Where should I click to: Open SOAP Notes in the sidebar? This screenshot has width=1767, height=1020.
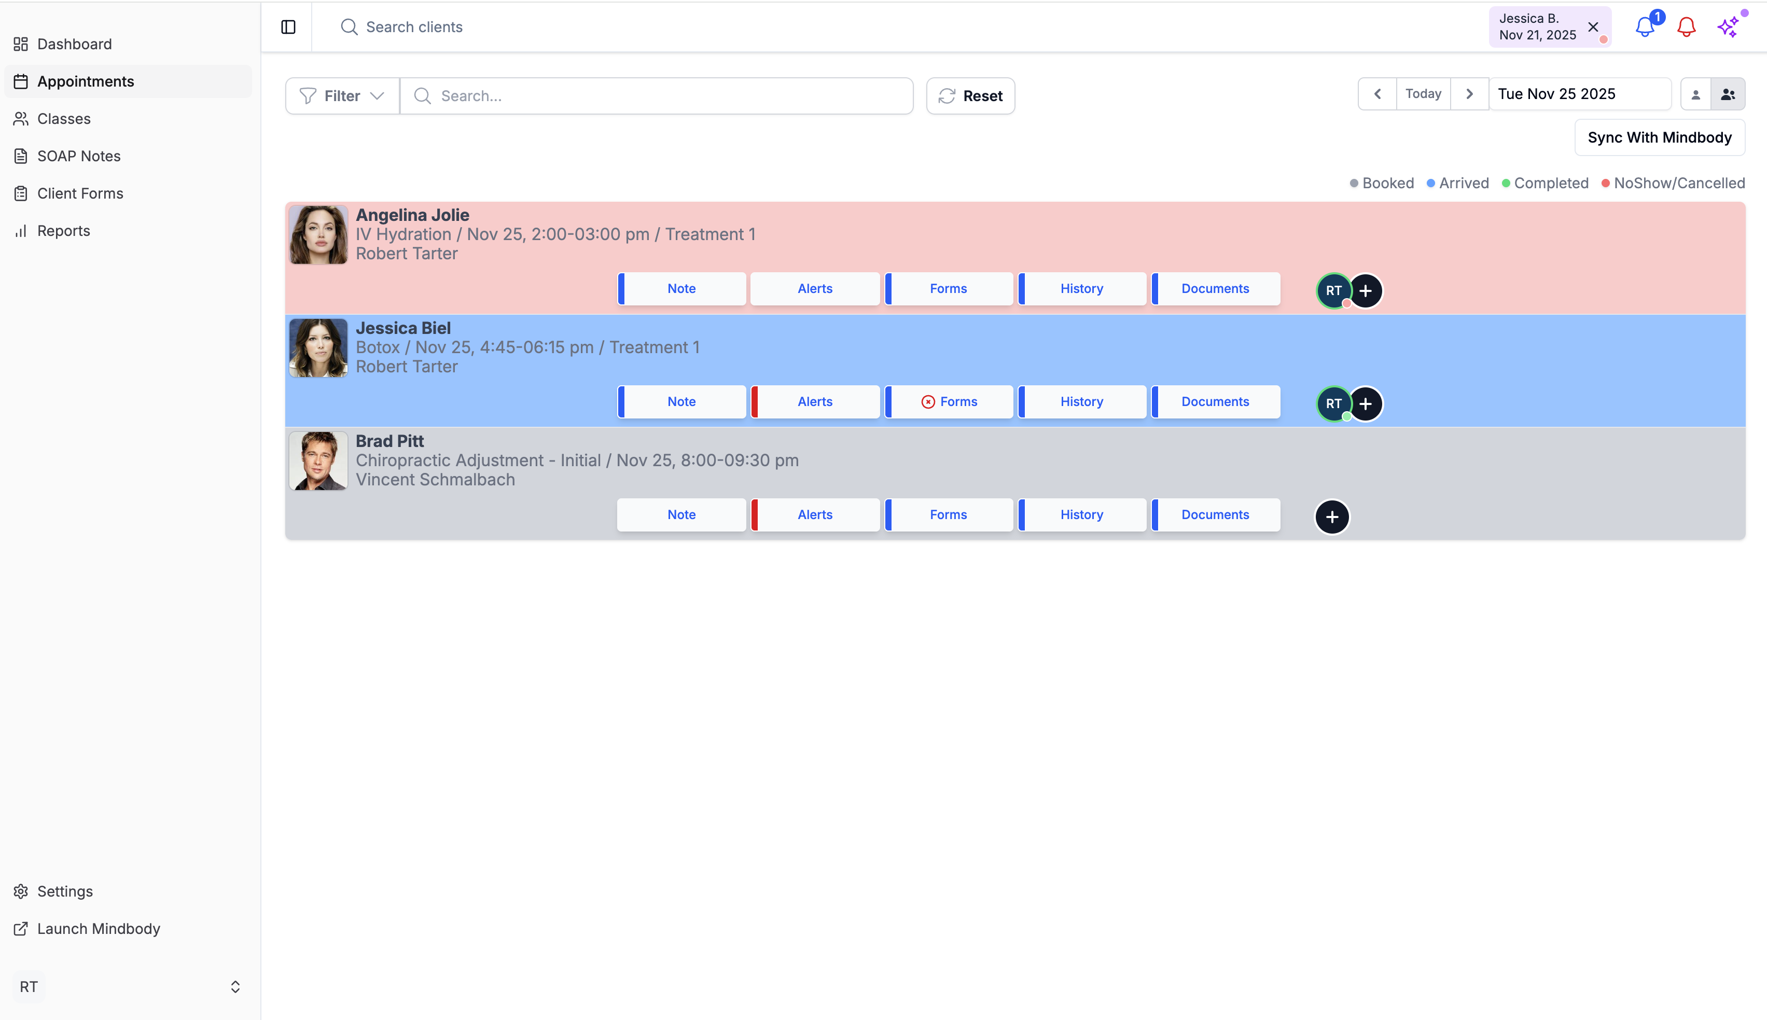coord(78,156)
